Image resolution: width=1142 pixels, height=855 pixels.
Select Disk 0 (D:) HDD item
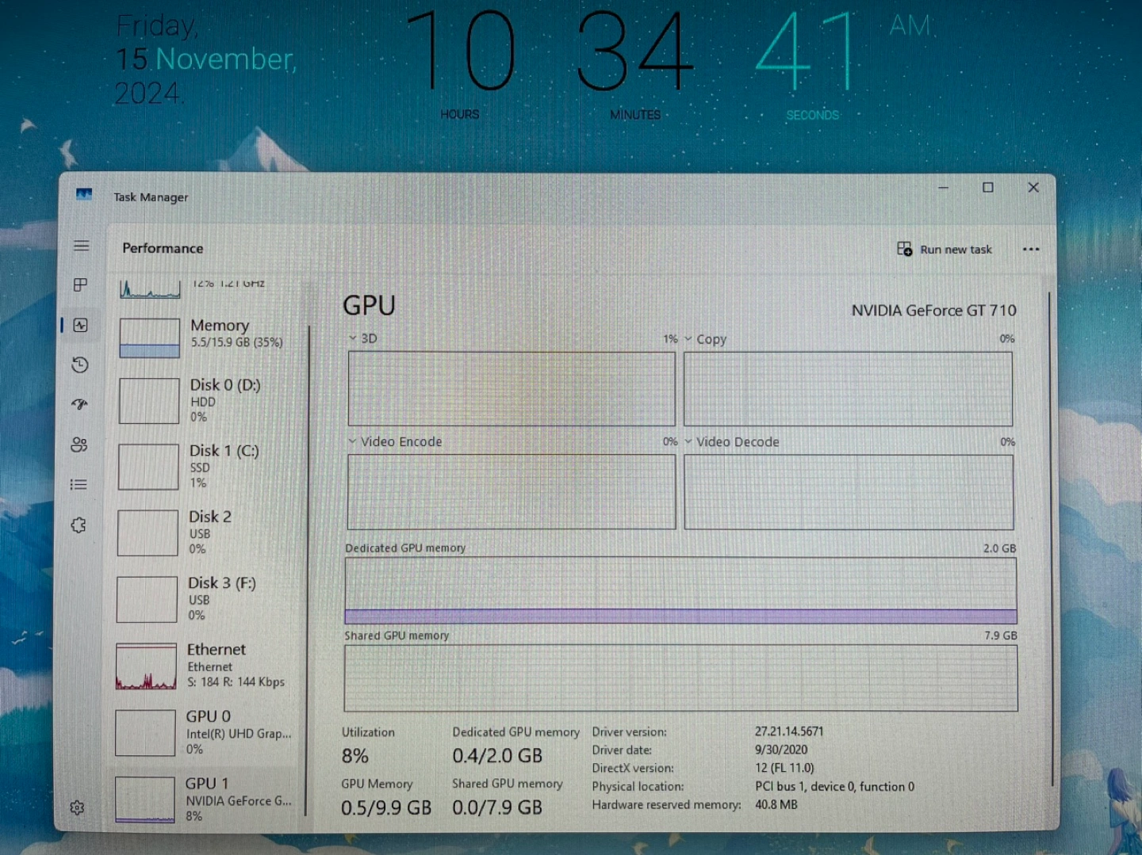tap(206, 400)
